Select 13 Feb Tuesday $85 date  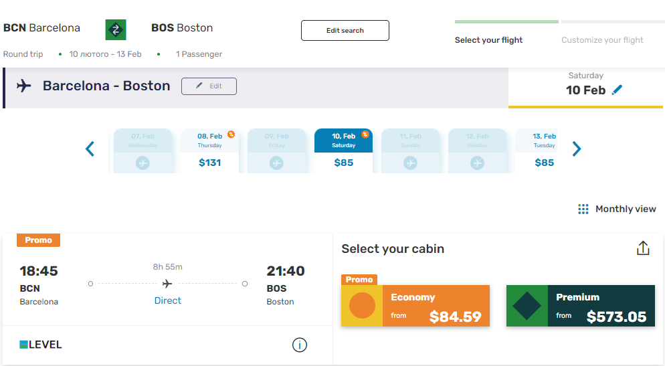pyautogui.click(x=536, y=151)
